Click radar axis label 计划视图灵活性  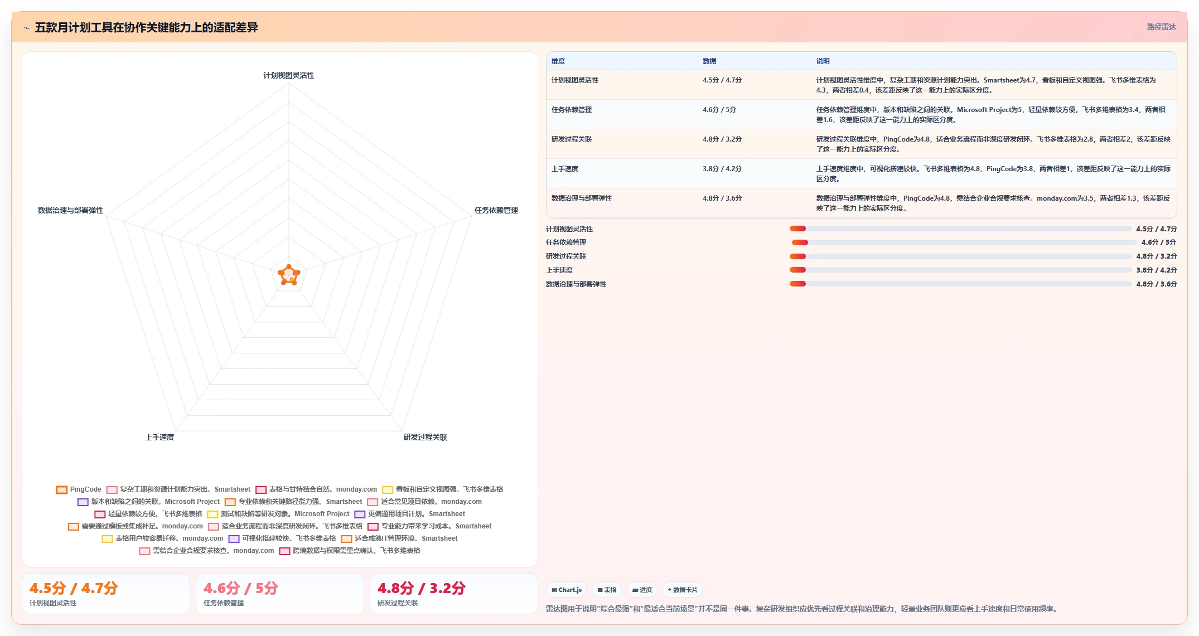coord(289,75)
